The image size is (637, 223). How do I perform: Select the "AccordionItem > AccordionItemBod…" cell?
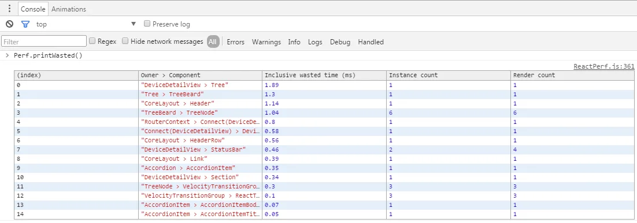click(x=200, y=205)
